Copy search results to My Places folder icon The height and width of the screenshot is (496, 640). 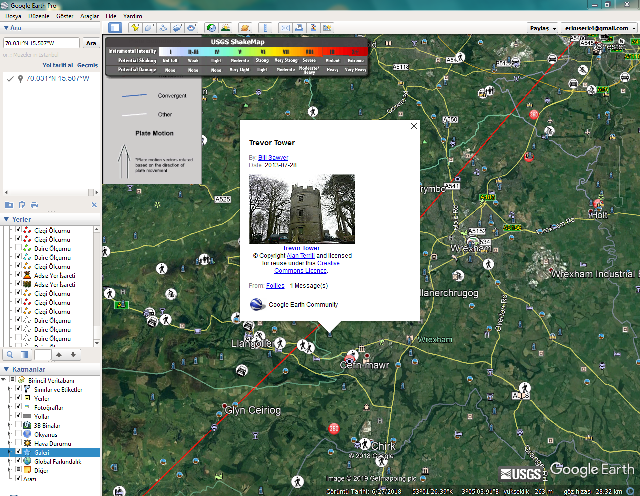tap(9, 205)
